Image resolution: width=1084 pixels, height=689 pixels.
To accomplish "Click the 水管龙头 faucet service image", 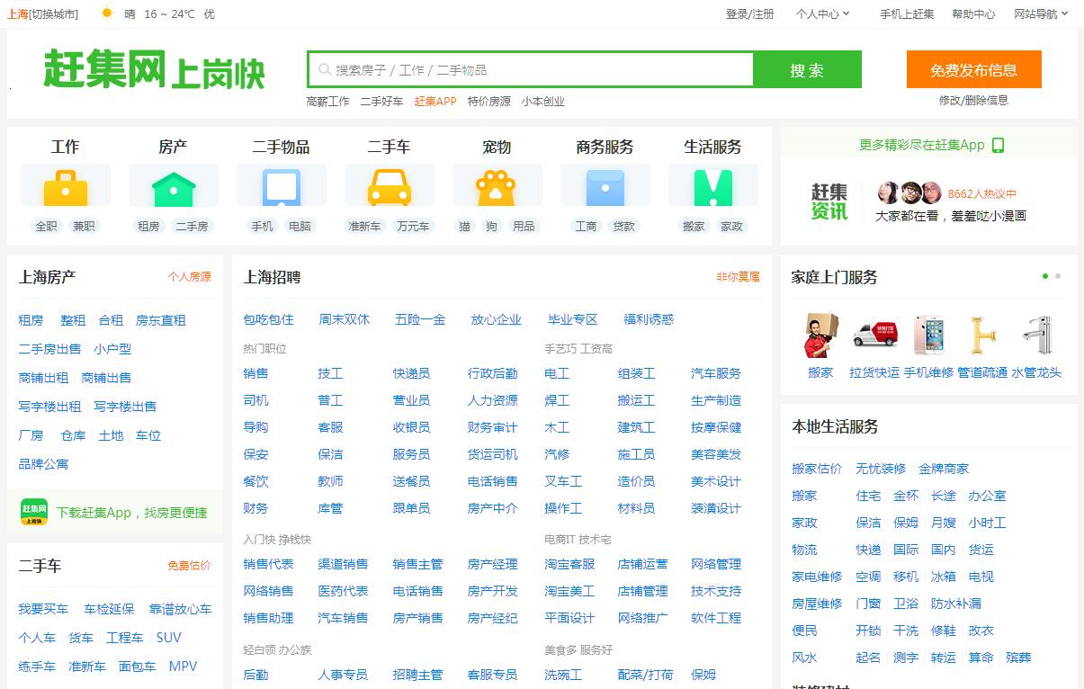I will coord(1036,336).
